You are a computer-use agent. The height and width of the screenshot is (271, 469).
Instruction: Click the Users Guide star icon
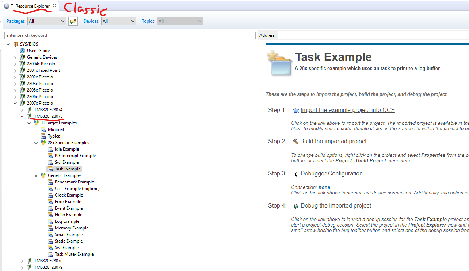point(23,51)
